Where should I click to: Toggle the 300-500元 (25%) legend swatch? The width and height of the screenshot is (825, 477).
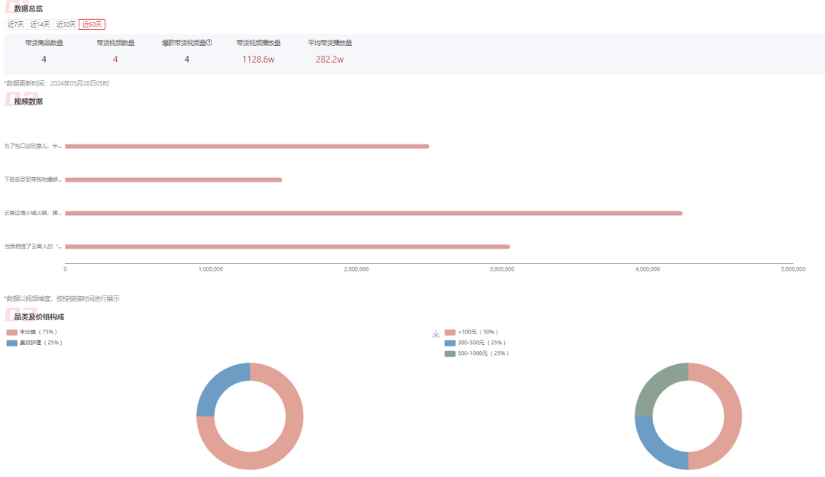(x=450, y=343)
